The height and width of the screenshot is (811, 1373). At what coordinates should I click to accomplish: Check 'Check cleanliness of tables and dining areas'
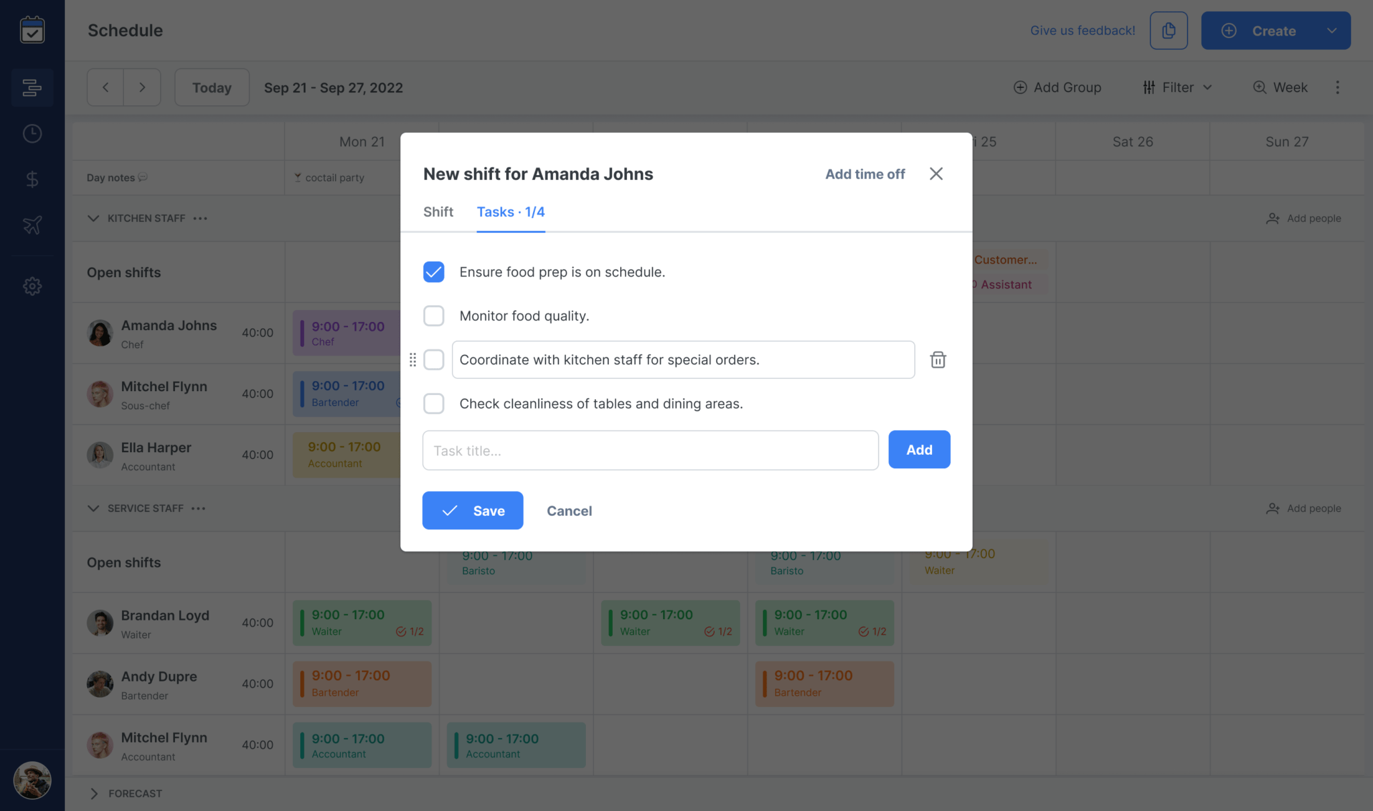(433, 403)
